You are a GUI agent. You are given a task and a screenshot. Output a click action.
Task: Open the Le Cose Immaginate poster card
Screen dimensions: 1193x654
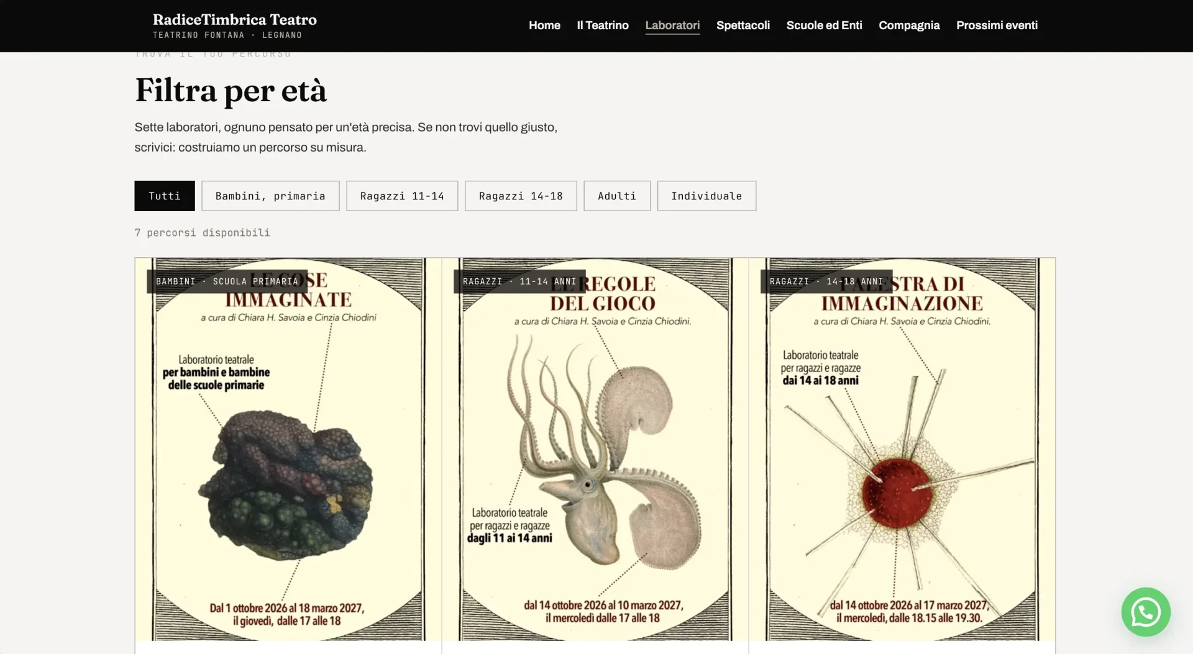coord(288,449)
